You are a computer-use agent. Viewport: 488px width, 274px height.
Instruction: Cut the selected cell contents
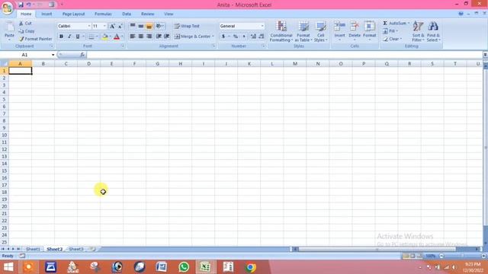(x=25, y=24)
